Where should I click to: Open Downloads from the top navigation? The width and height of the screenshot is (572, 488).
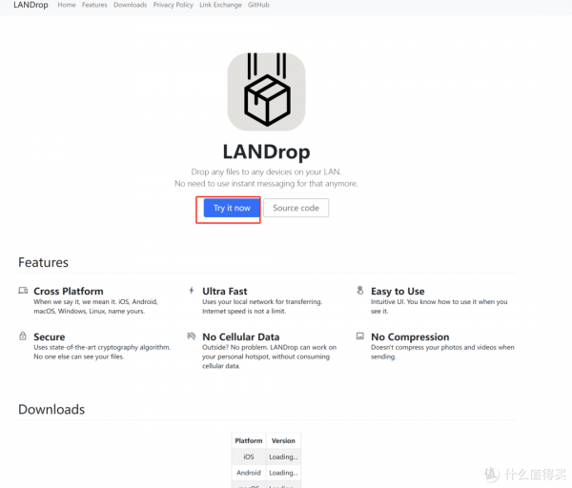(130, 6)
